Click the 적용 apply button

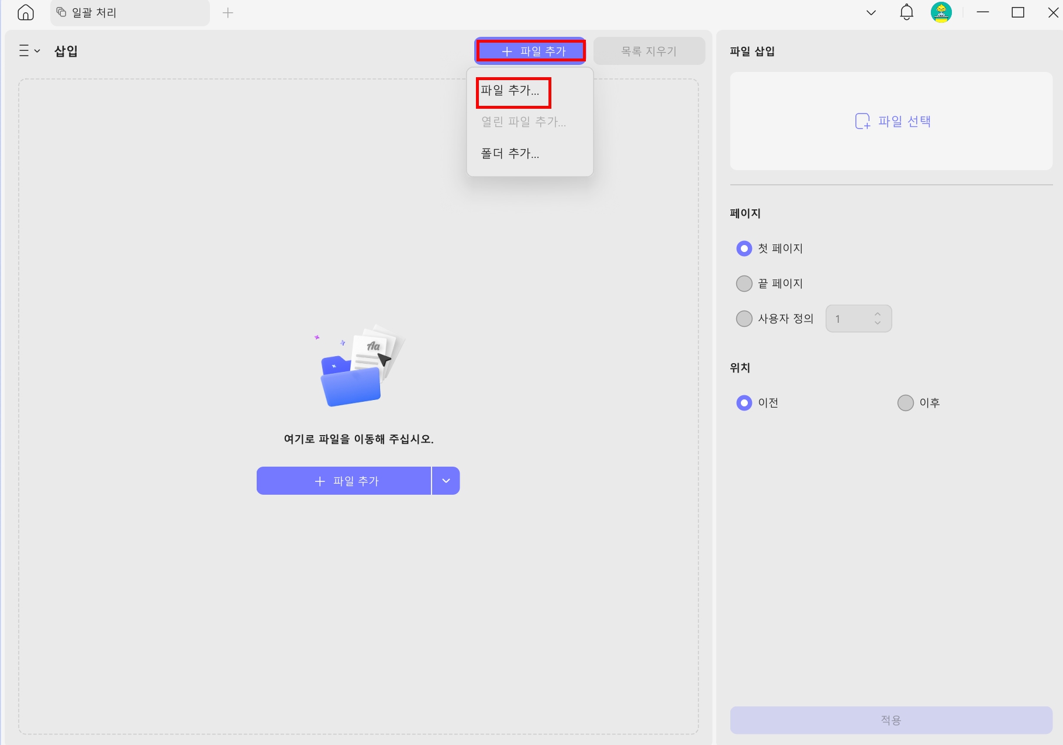(891, 720)
